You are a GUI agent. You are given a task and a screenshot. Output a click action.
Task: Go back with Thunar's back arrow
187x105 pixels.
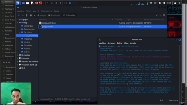19,15
